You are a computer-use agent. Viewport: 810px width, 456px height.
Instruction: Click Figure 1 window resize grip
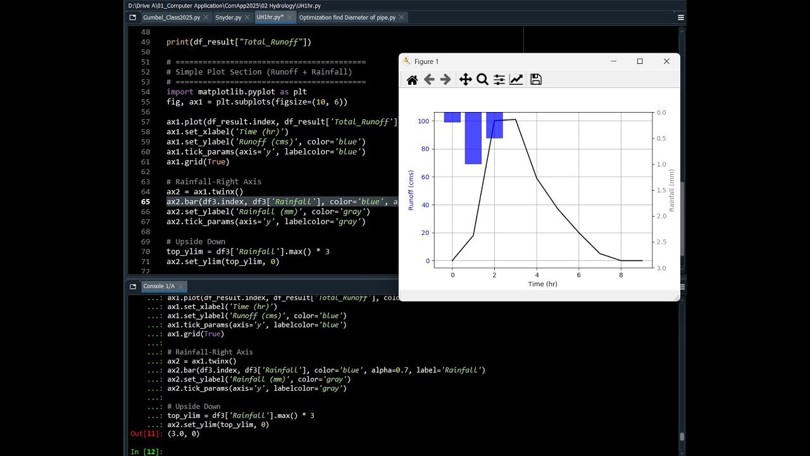coord(676,298)
